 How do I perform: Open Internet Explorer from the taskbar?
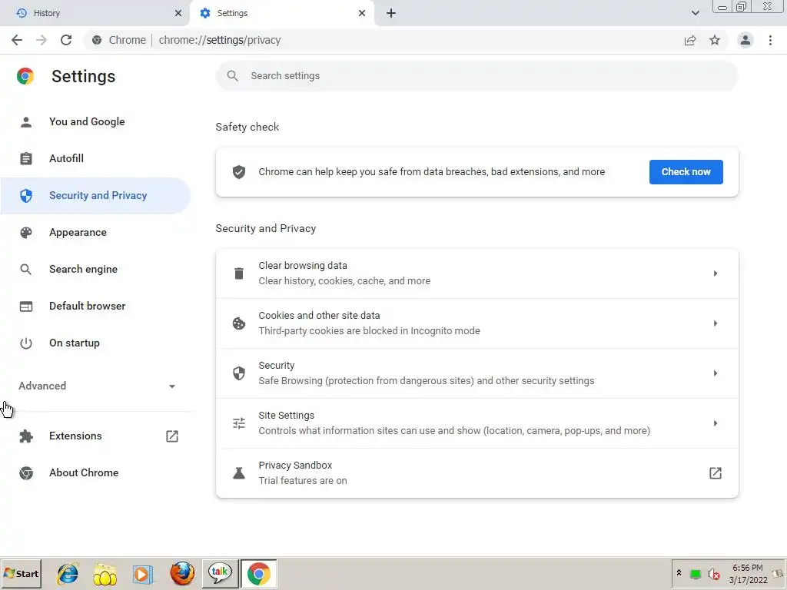pyautogui.click(x=68, y=573)
